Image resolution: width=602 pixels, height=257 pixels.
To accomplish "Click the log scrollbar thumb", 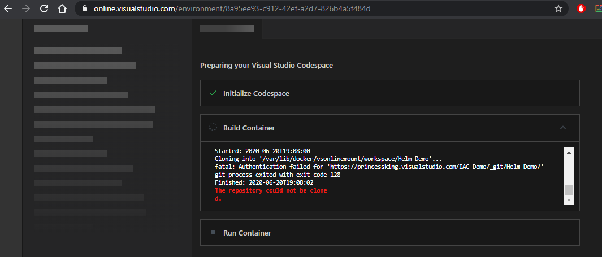I will click(x=569, y=190).
